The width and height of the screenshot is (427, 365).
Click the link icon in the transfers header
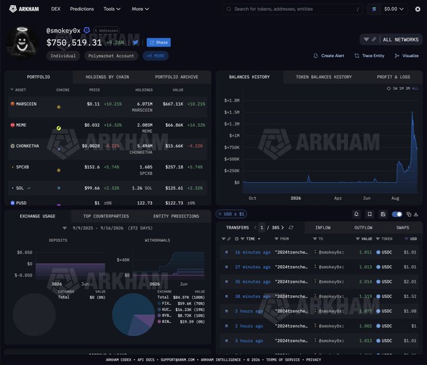pyautogui.click(x=229, y=239)
